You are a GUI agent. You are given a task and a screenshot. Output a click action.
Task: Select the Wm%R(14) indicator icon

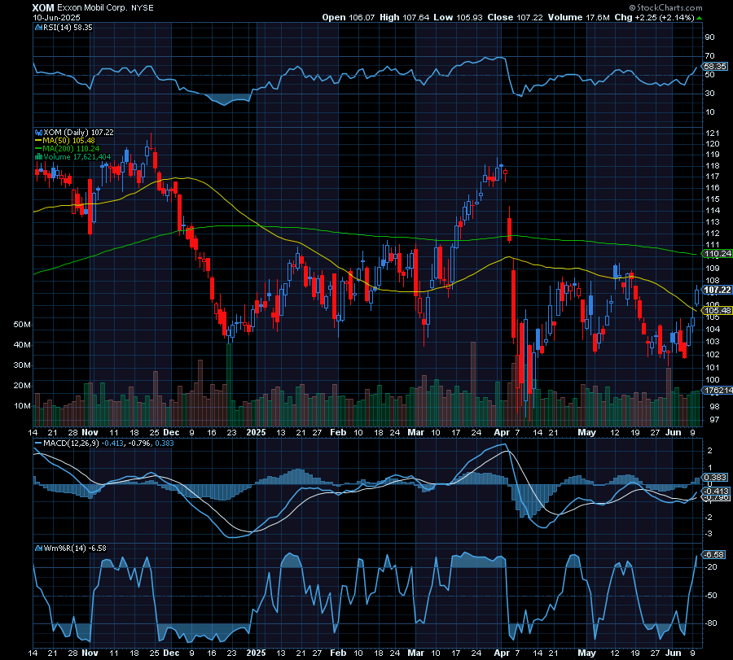click(37, 549)
